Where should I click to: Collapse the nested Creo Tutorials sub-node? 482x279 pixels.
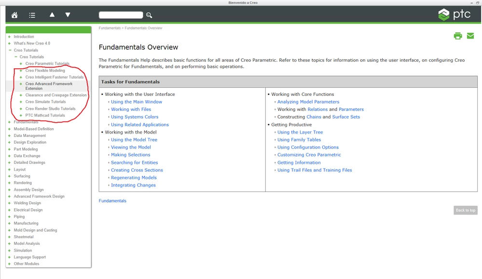point(15,57)
